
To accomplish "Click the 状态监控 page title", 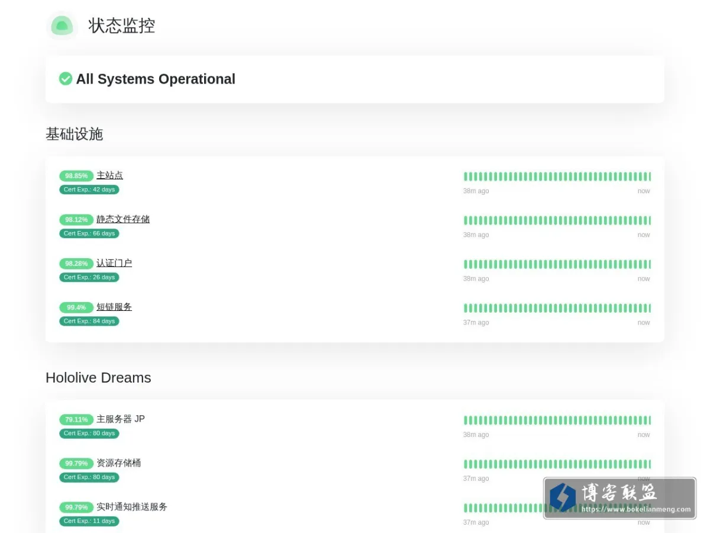I will [x=122, y=26].
